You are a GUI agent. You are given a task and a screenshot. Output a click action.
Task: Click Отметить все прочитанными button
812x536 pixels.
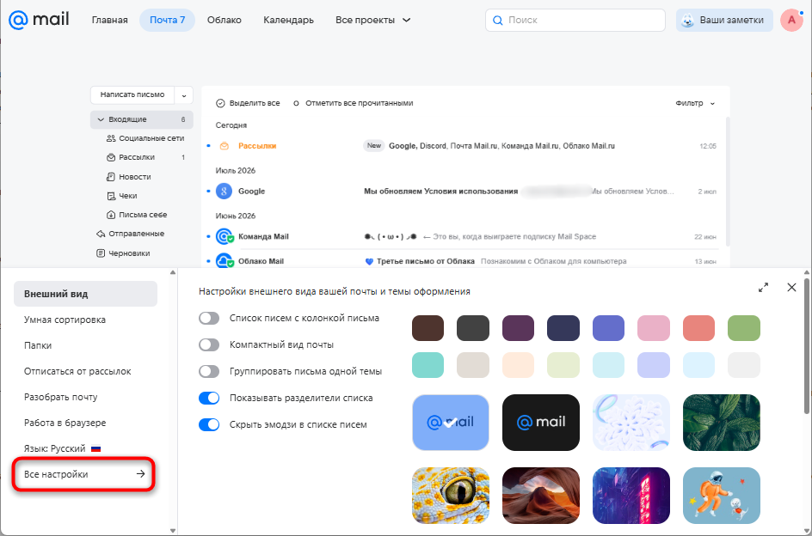pyautogui.click(x=354, y=103)
